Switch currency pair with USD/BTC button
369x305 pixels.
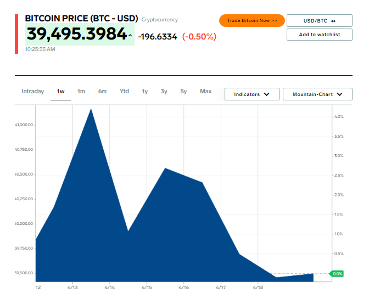tap(320, 21)
